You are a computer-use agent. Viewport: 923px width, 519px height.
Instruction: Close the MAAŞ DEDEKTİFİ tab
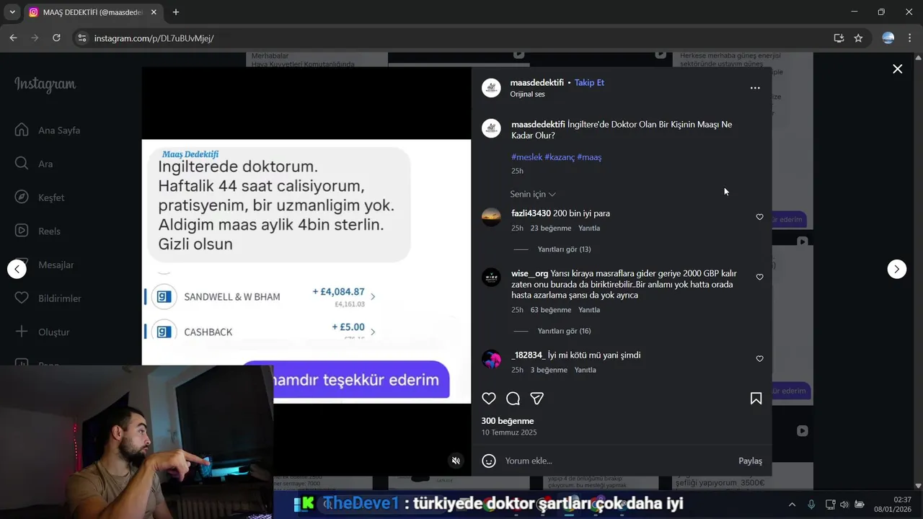point(154,12)
